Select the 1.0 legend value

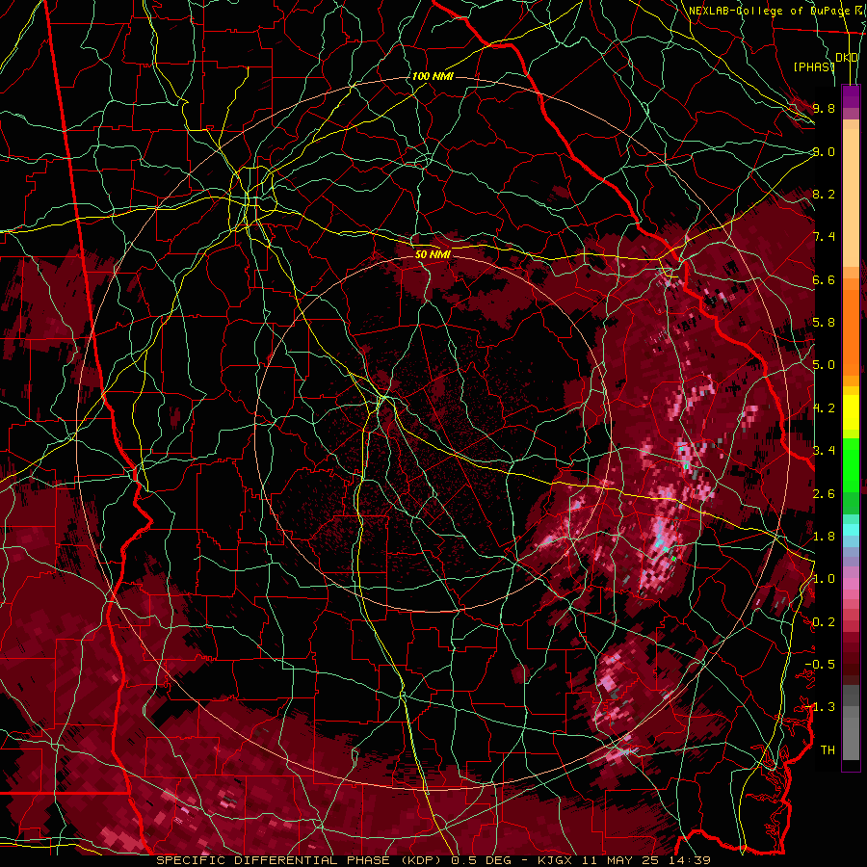(824, 579)
